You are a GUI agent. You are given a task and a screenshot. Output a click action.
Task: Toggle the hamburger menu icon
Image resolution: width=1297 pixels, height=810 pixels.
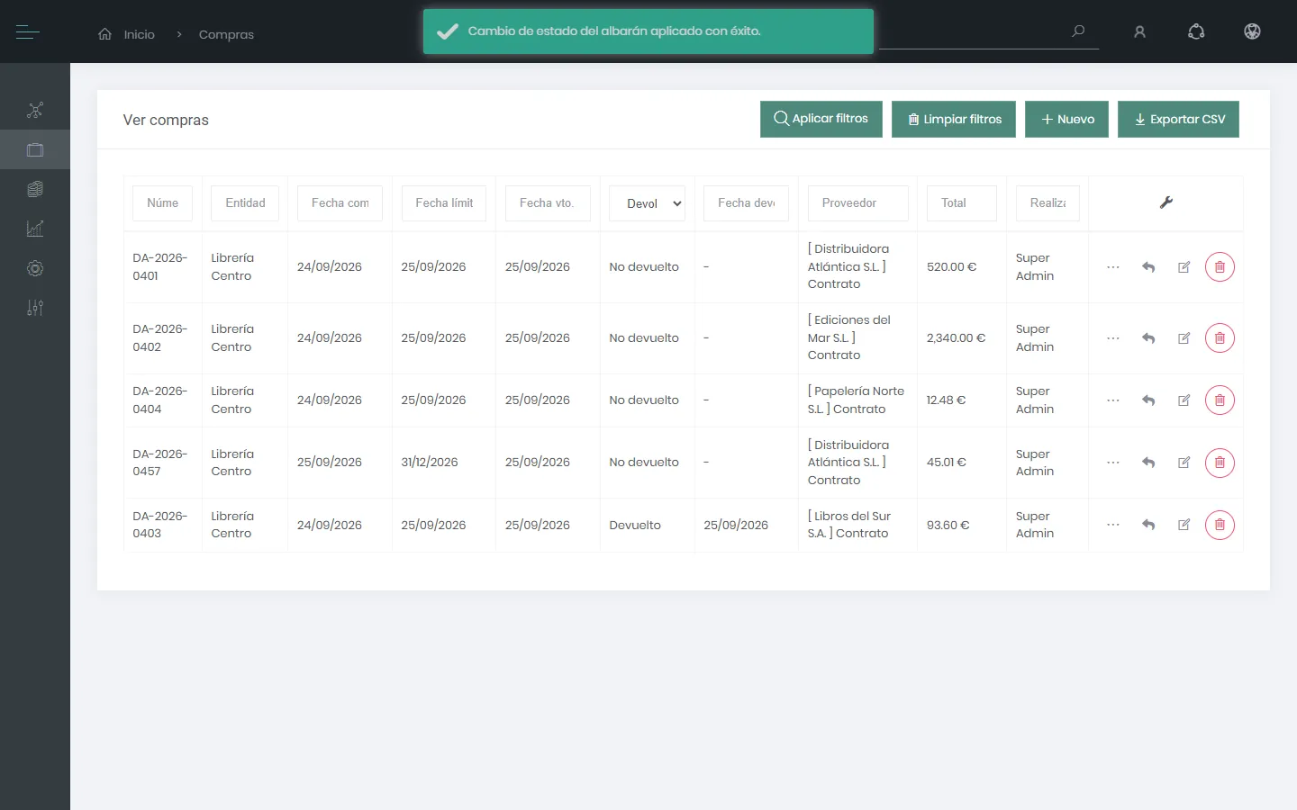pos(28,32)
